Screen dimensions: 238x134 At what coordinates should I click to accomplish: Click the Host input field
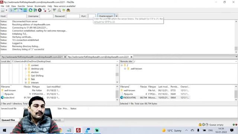coord(17,16)
